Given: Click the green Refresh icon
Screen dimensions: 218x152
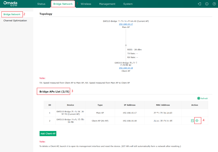Looking at the screenshot, I should (x=199, y=98).
